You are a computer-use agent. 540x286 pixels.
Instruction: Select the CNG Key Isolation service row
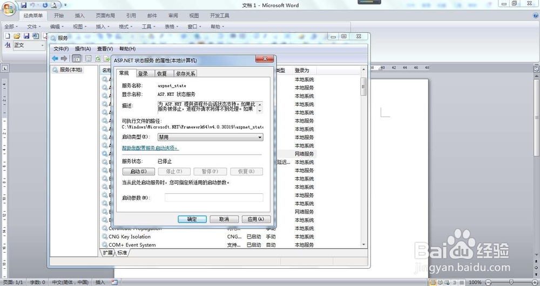pyautogui.click(x=231, y=236)
